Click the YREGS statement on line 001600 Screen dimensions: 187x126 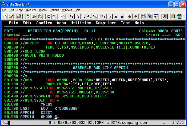tap(47, 104)
